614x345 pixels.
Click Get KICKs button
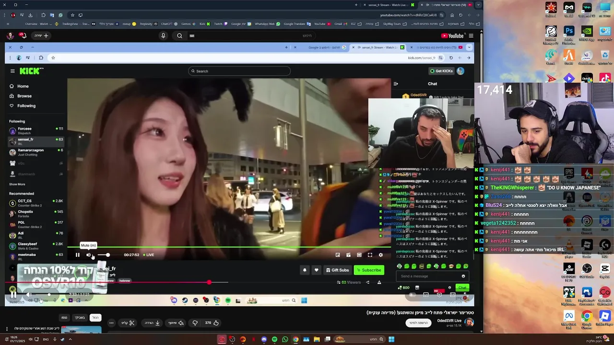point(441,71)
